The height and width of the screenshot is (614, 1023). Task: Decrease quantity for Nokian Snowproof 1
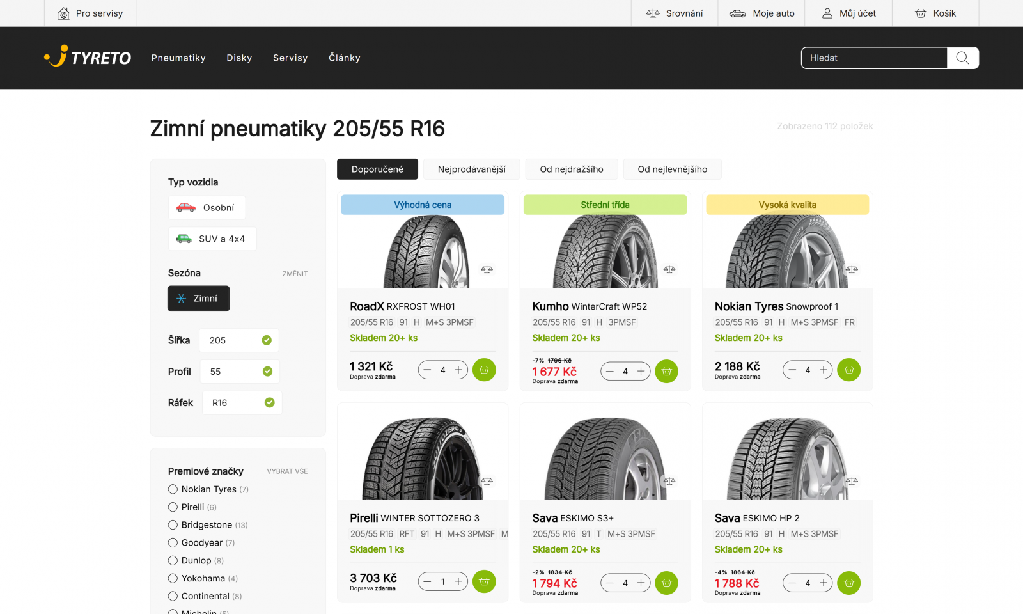(x=792, y=370)
